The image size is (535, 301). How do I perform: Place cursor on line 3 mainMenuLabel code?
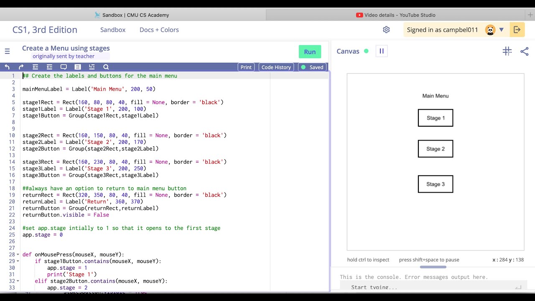point(89,89)
